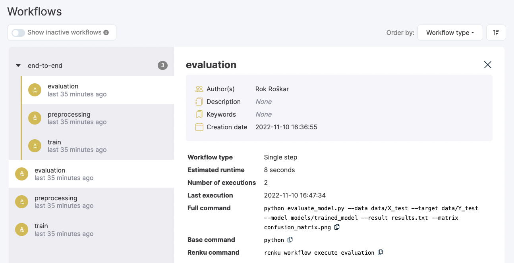Image resolution: width=514 pixels, height=263 pixels.
Task: Click the Description icon
Action: [199, 102]
